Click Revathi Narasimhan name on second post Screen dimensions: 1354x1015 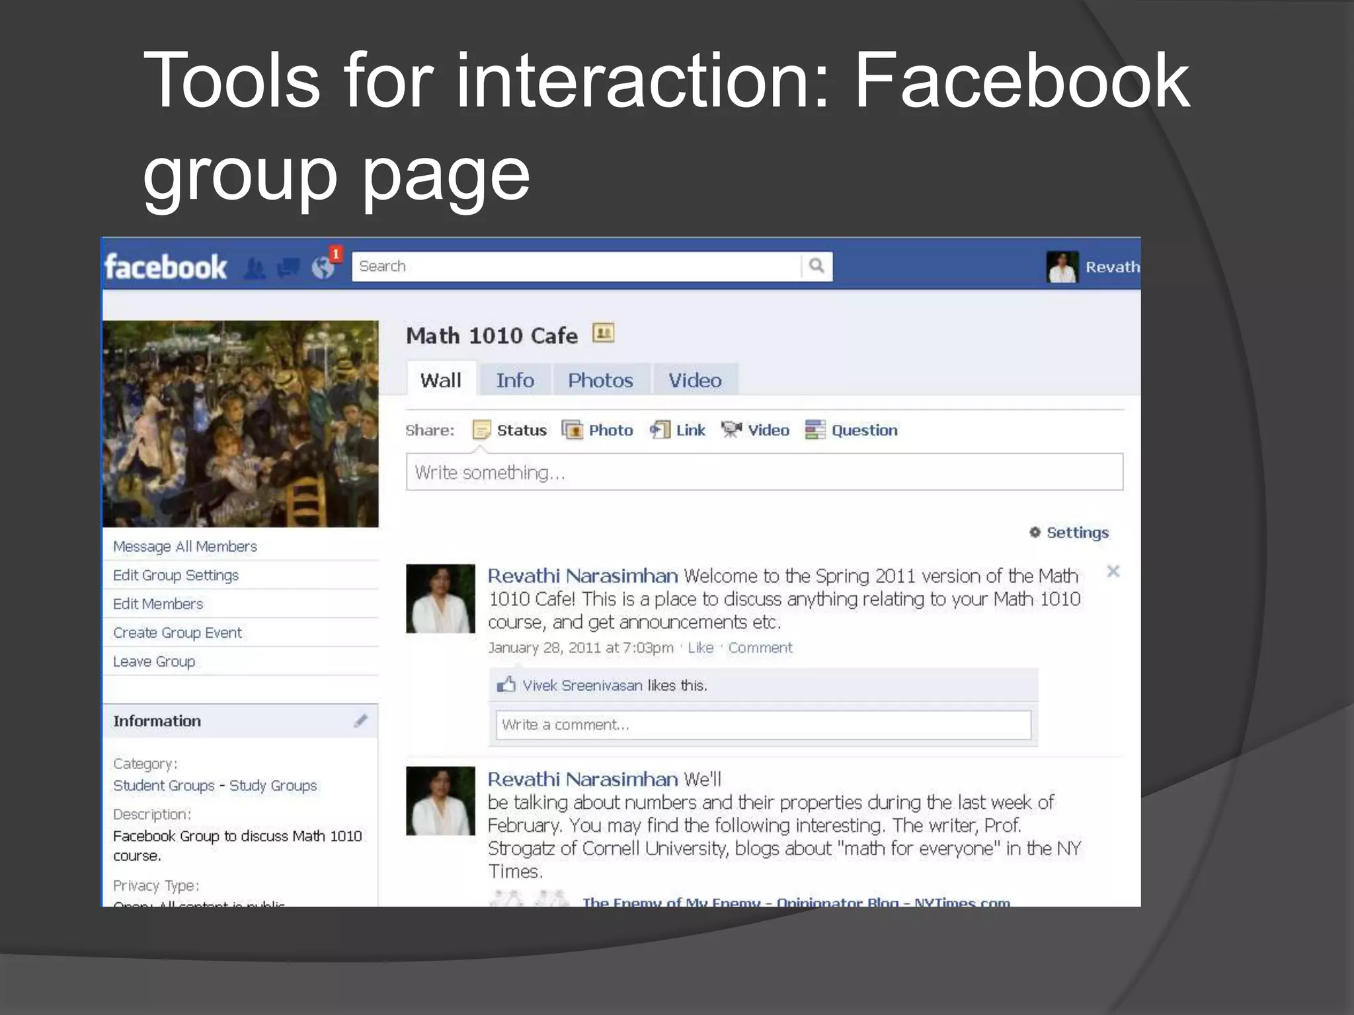click(582, 779)
